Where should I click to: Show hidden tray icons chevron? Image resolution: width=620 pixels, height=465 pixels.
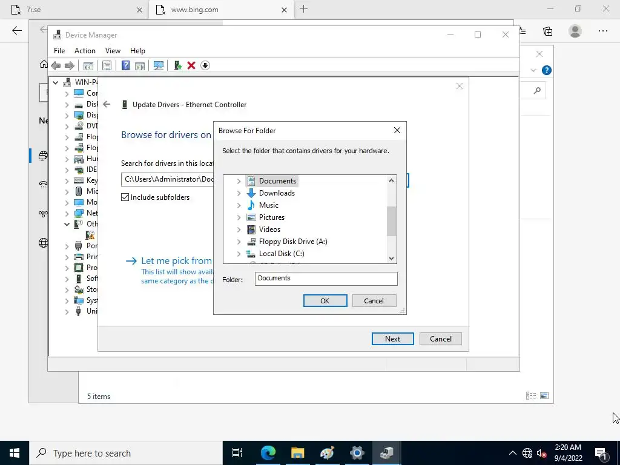coord(512,453)
